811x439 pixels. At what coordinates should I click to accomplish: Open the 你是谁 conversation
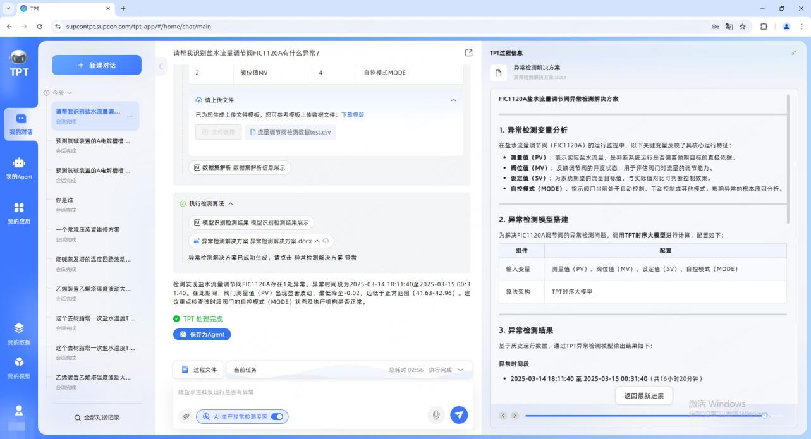[95, 205]
